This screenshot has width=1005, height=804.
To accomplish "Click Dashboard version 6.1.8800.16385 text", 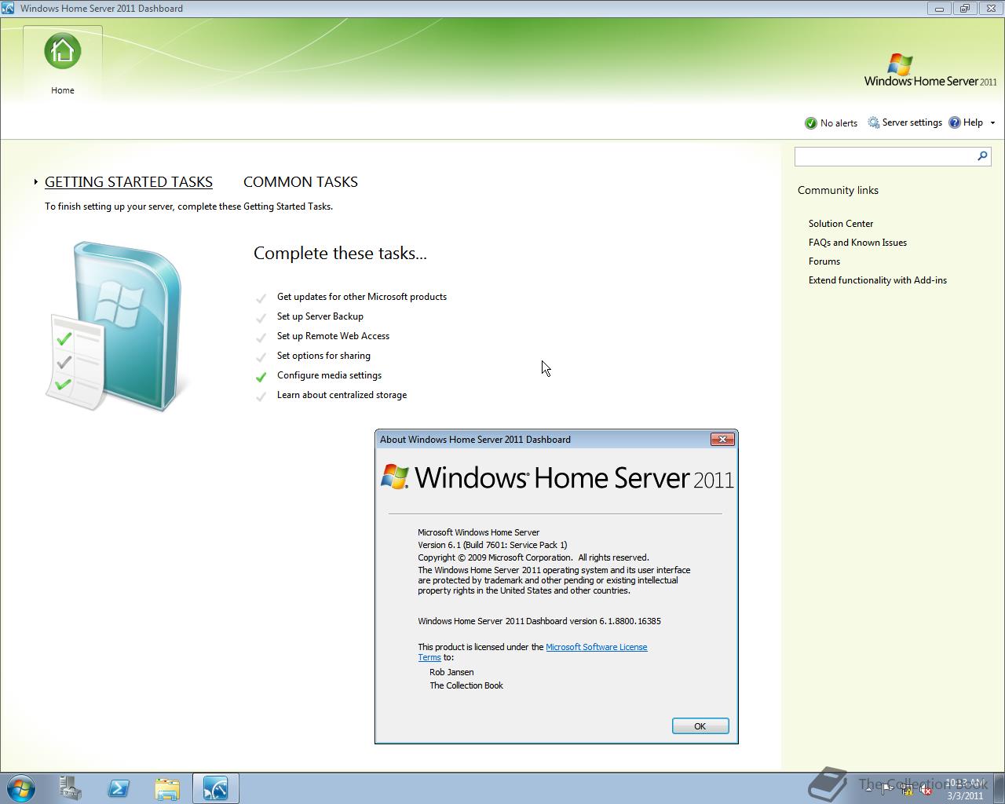I will pos(539,621).
